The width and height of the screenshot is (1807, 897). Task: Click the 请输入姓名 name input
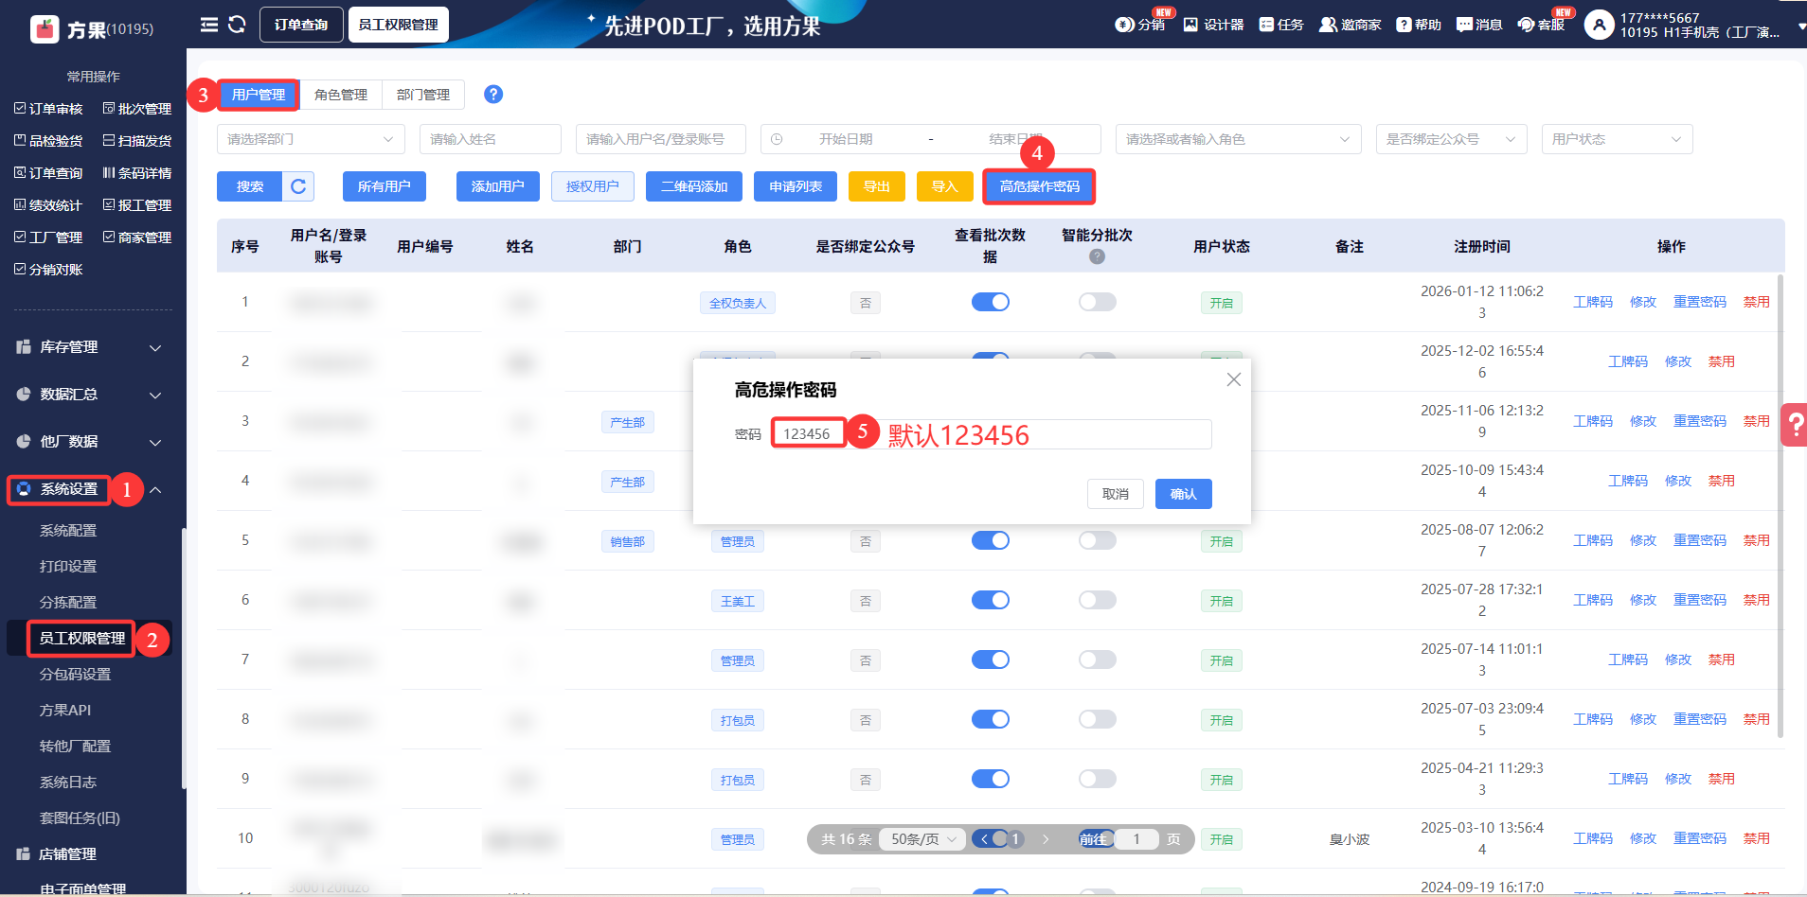[x=491, y=139]
